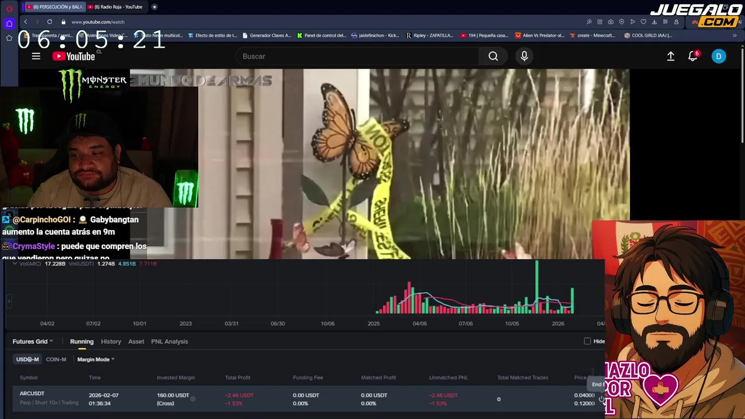The width and height of the screenshot is (745, 419).
Task: Open a new browser tab with plus
Action: click(154, 7)
